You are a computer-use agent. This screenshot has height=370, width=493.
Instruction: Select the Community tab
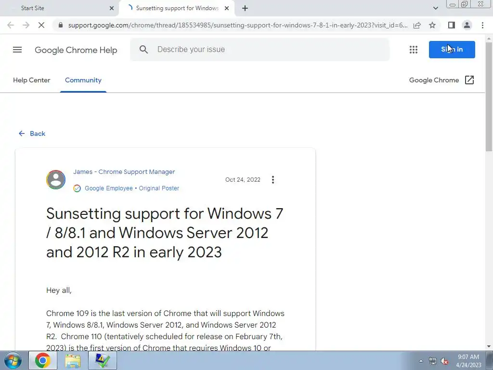tap(83, 80)
